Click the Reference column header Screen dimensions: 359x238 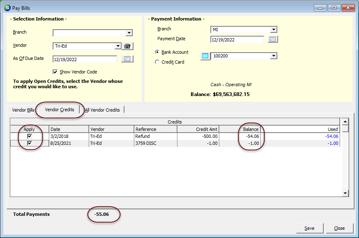(155, 129)
